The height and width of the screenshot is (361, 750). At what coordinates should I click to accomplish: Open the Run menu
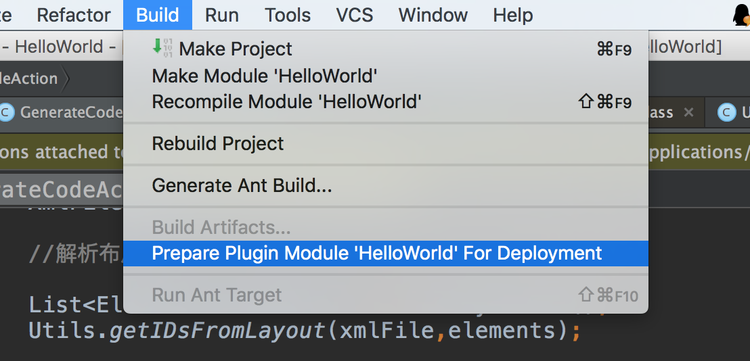[222, 15]
